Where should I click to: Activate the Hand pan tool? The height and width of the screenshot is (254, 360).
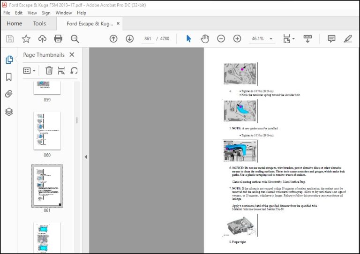[x=205, y=38]
